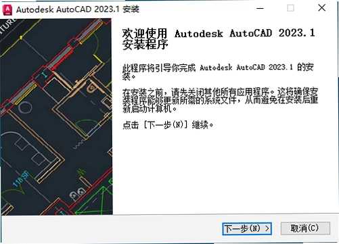The height and width of the screenshot is (244, 339).
Task: Click the cyan 118 SF label in the banner
Action: tap(20, 179)
